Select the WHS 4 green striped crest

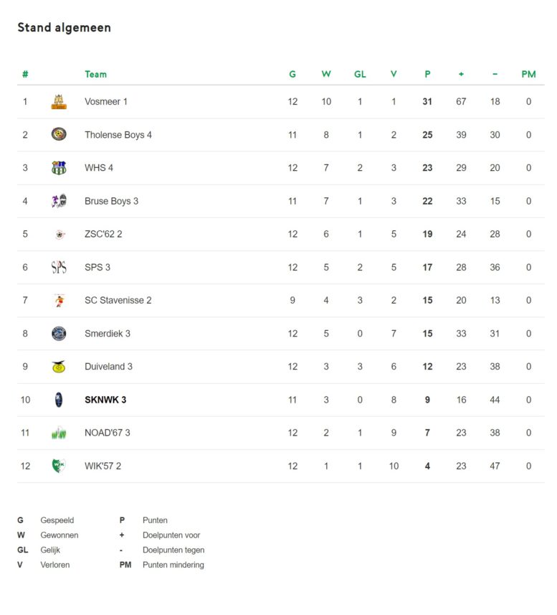tap(59, 168)
